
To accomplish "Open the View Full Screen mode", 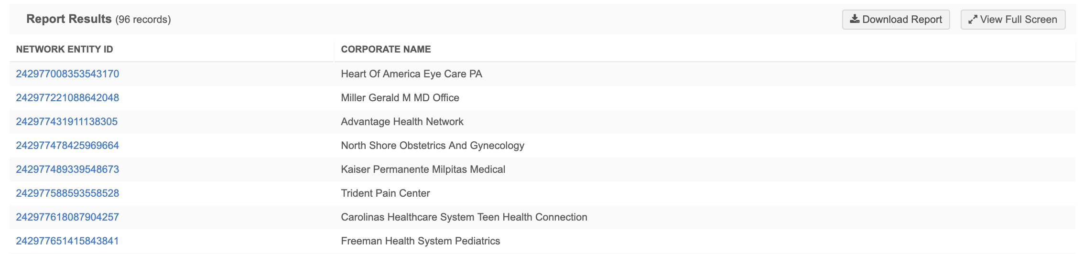I will pyautogui.click(x=1013, y=20).
